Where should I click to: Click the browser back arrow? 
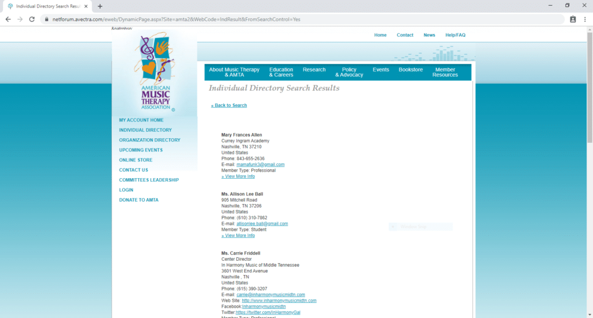point(8,19)
